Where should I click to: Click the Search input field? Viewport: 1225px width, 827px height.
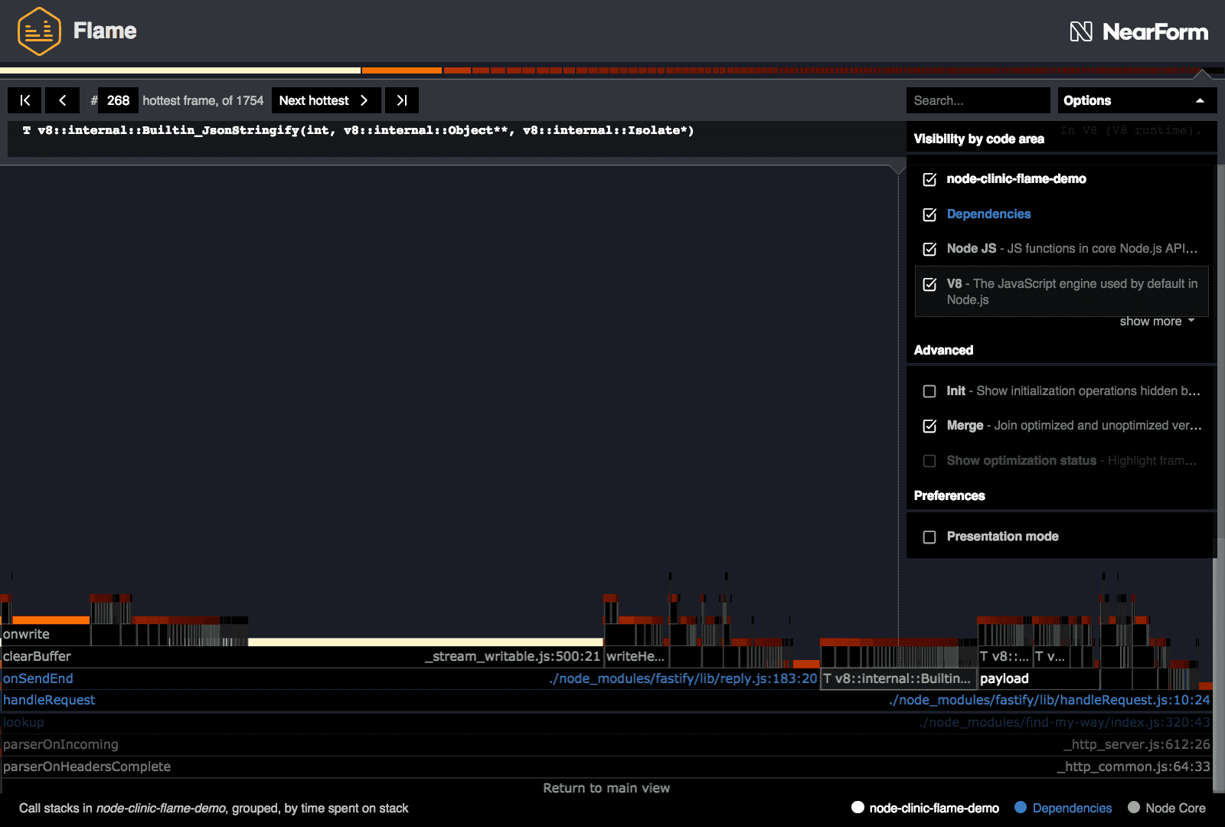click(x=977, y=100)
